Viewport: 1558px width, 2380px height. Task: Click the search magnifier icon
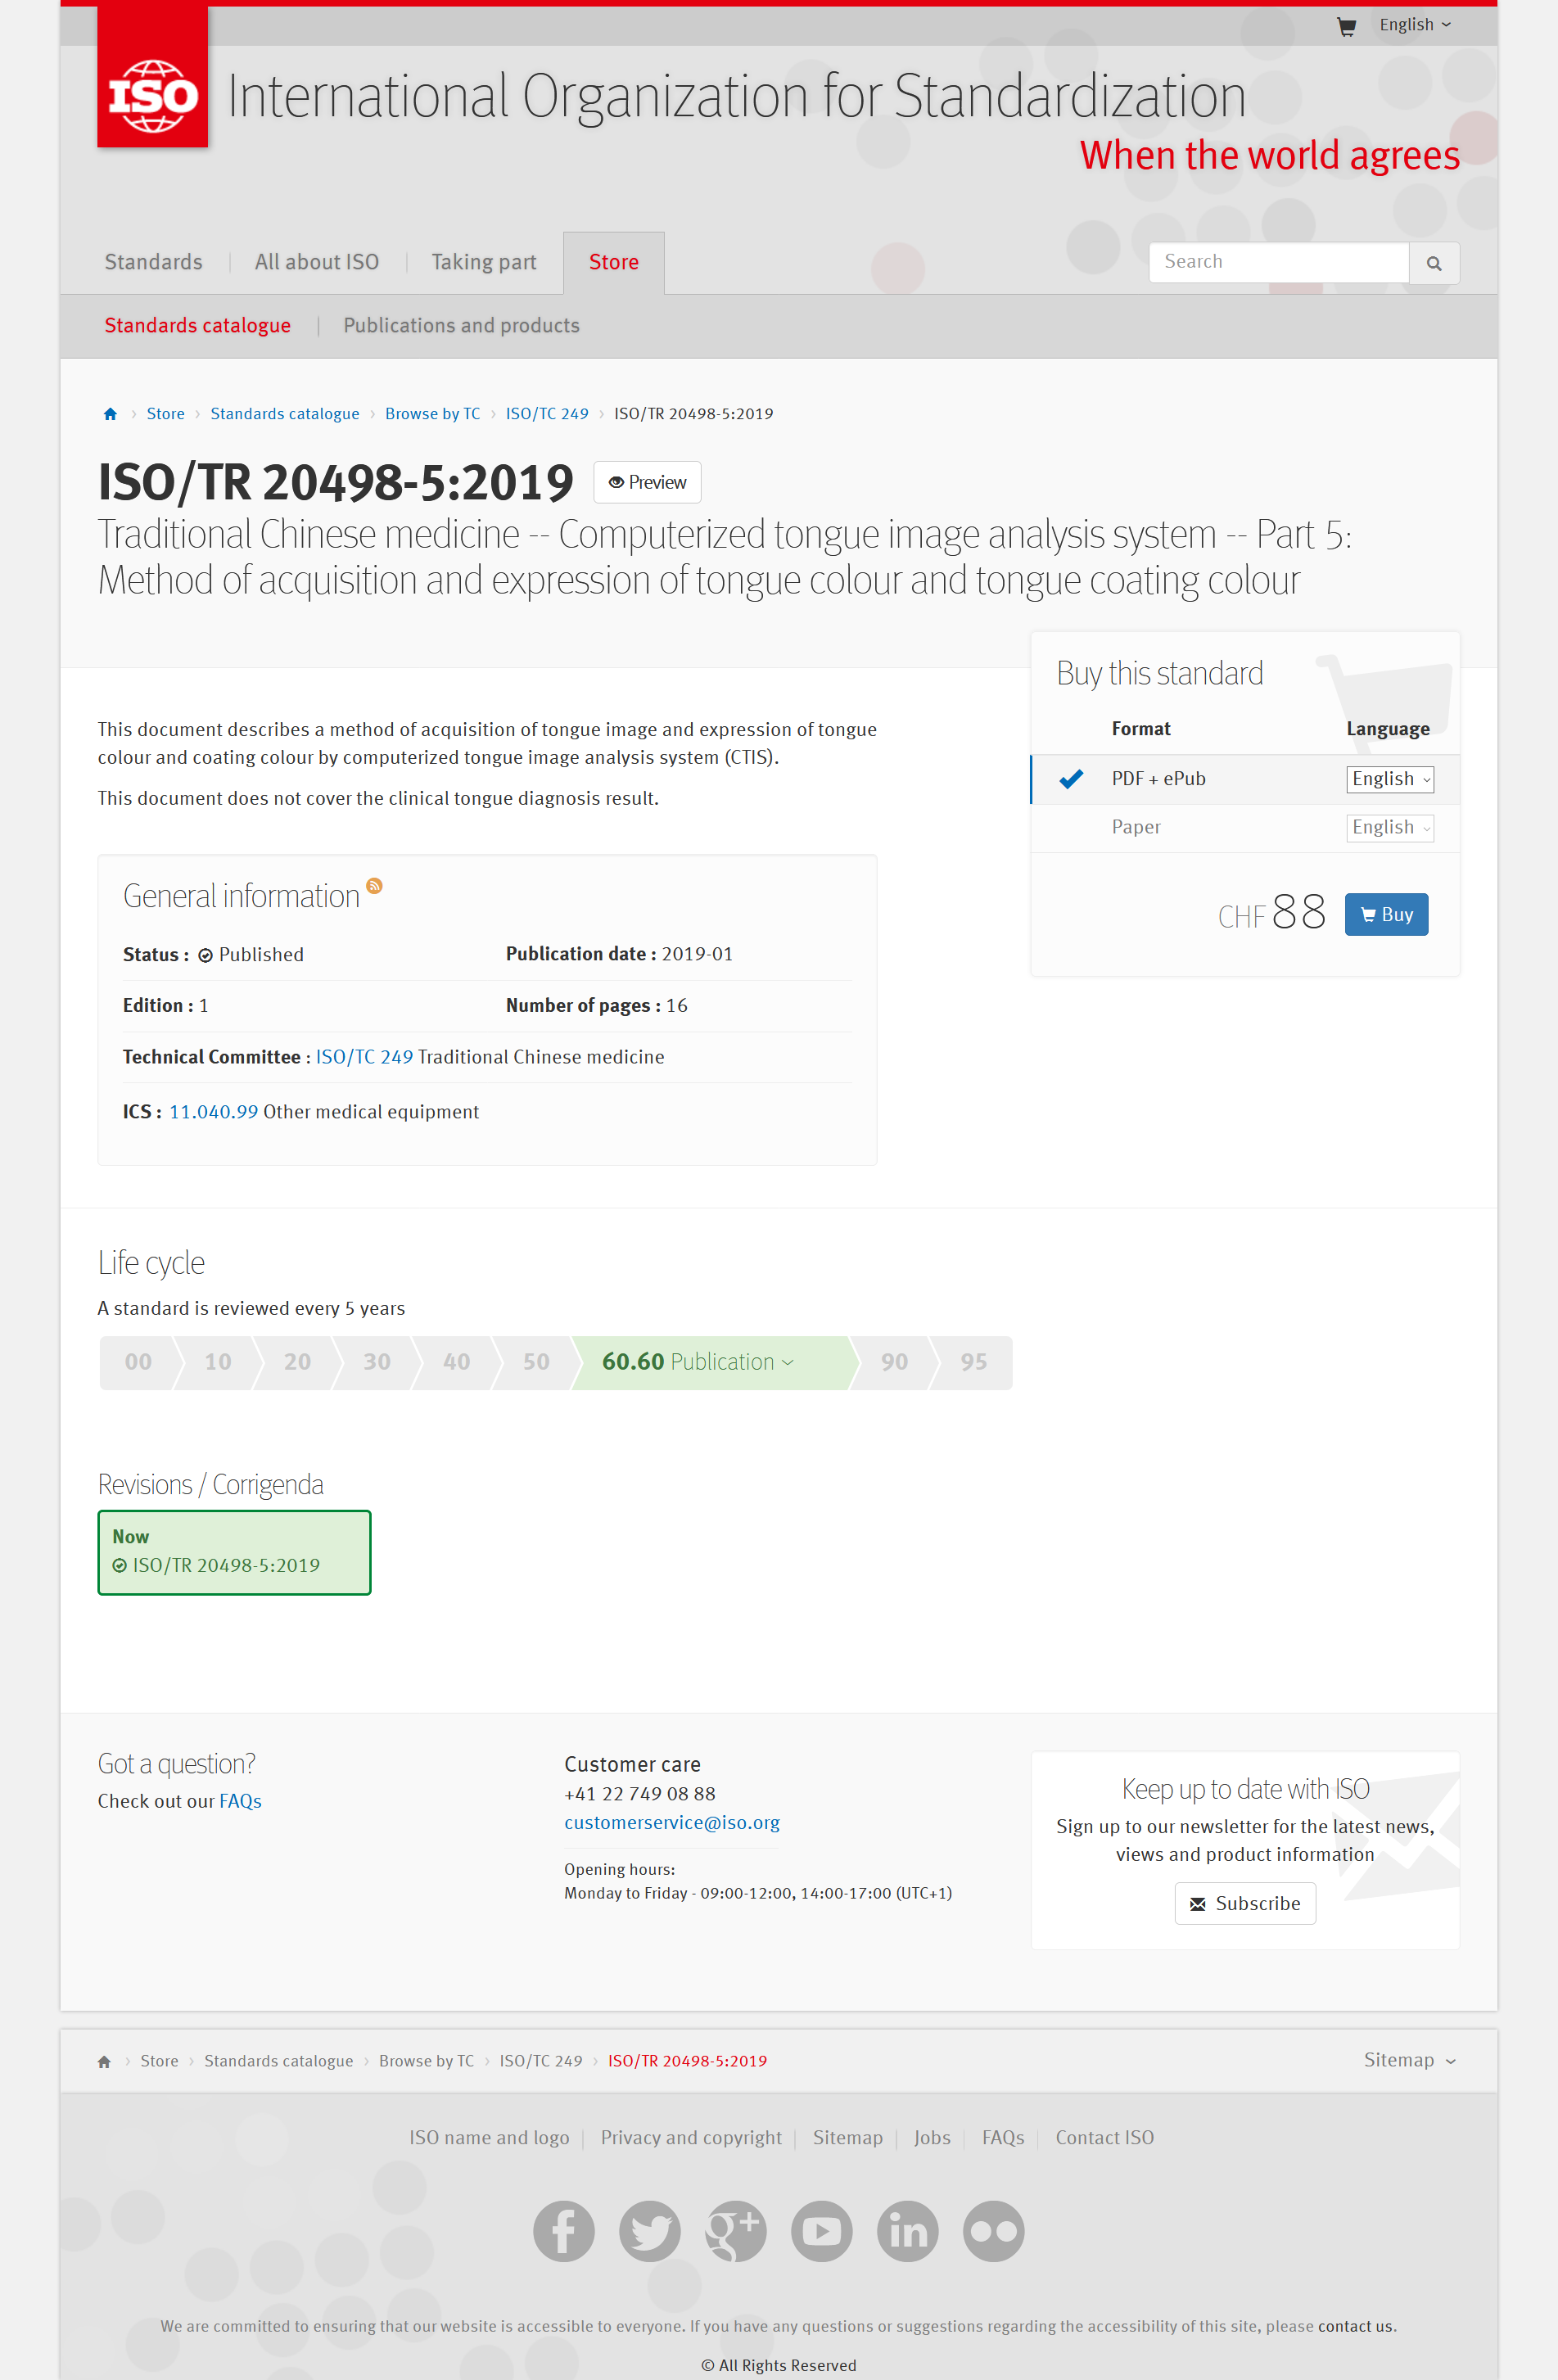coord(1433,263)
